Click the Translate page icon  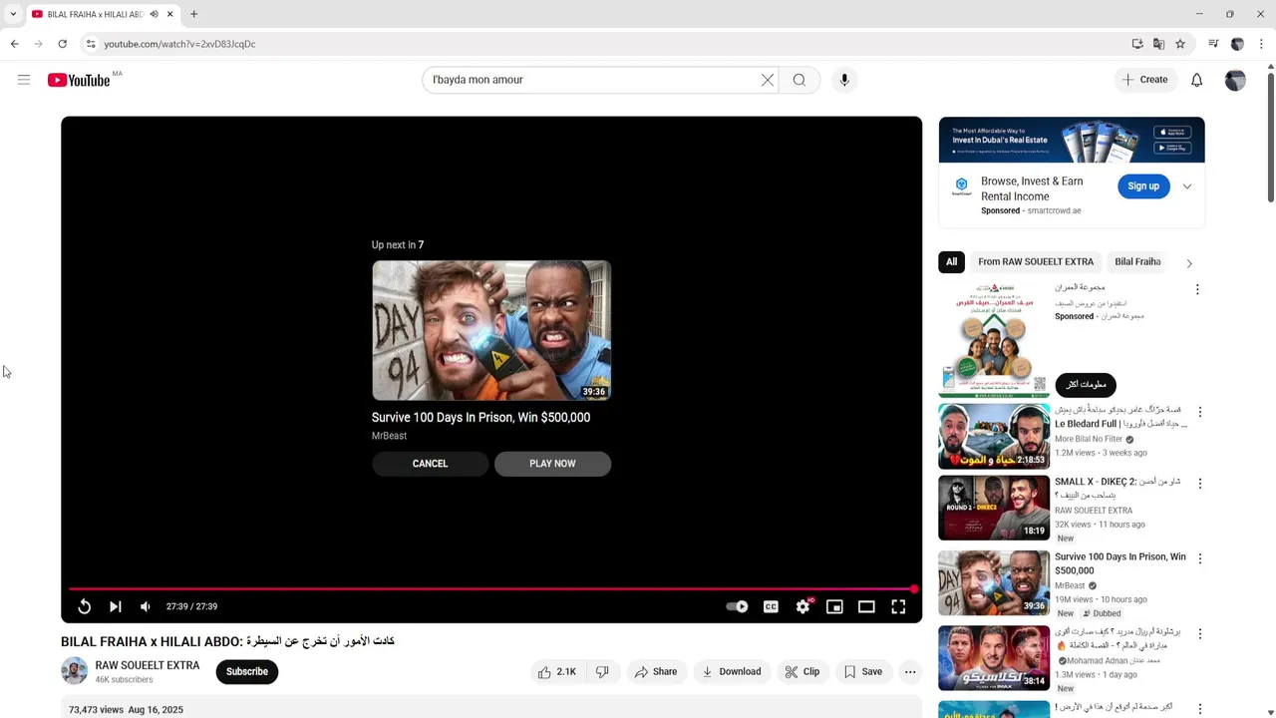pyautogui.click(x=1158, y=44)
